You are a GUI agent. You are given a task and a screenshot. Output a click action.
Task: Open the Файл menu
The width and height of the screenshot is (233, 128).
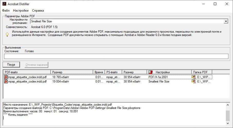click(6, 11)
